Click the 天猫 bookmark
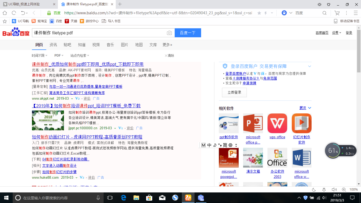Screen dimensions: 361x203 [71, 21]
